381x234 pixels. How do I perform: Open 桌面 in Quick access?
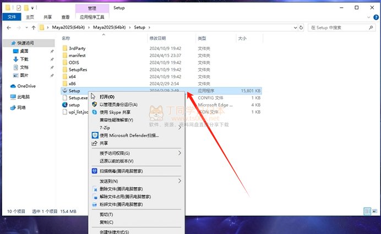[x=24, y=51]
